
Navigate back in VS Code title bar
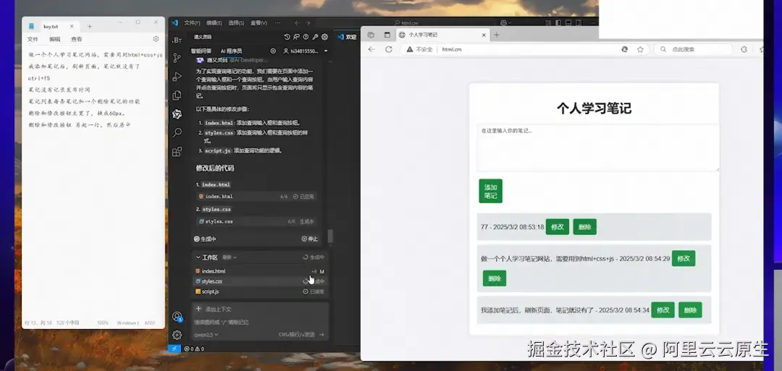click(297, 23)
